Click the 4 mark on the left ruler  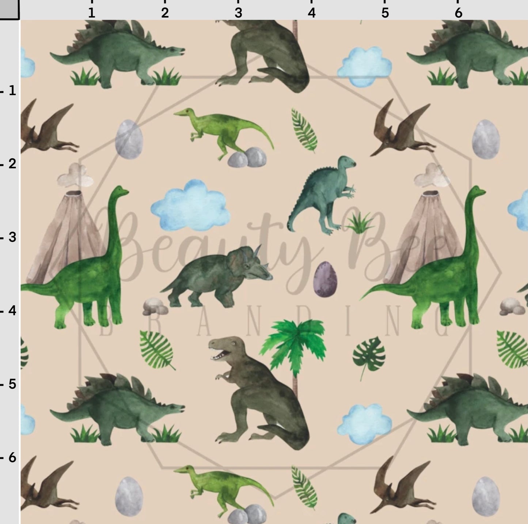(12, 311)
